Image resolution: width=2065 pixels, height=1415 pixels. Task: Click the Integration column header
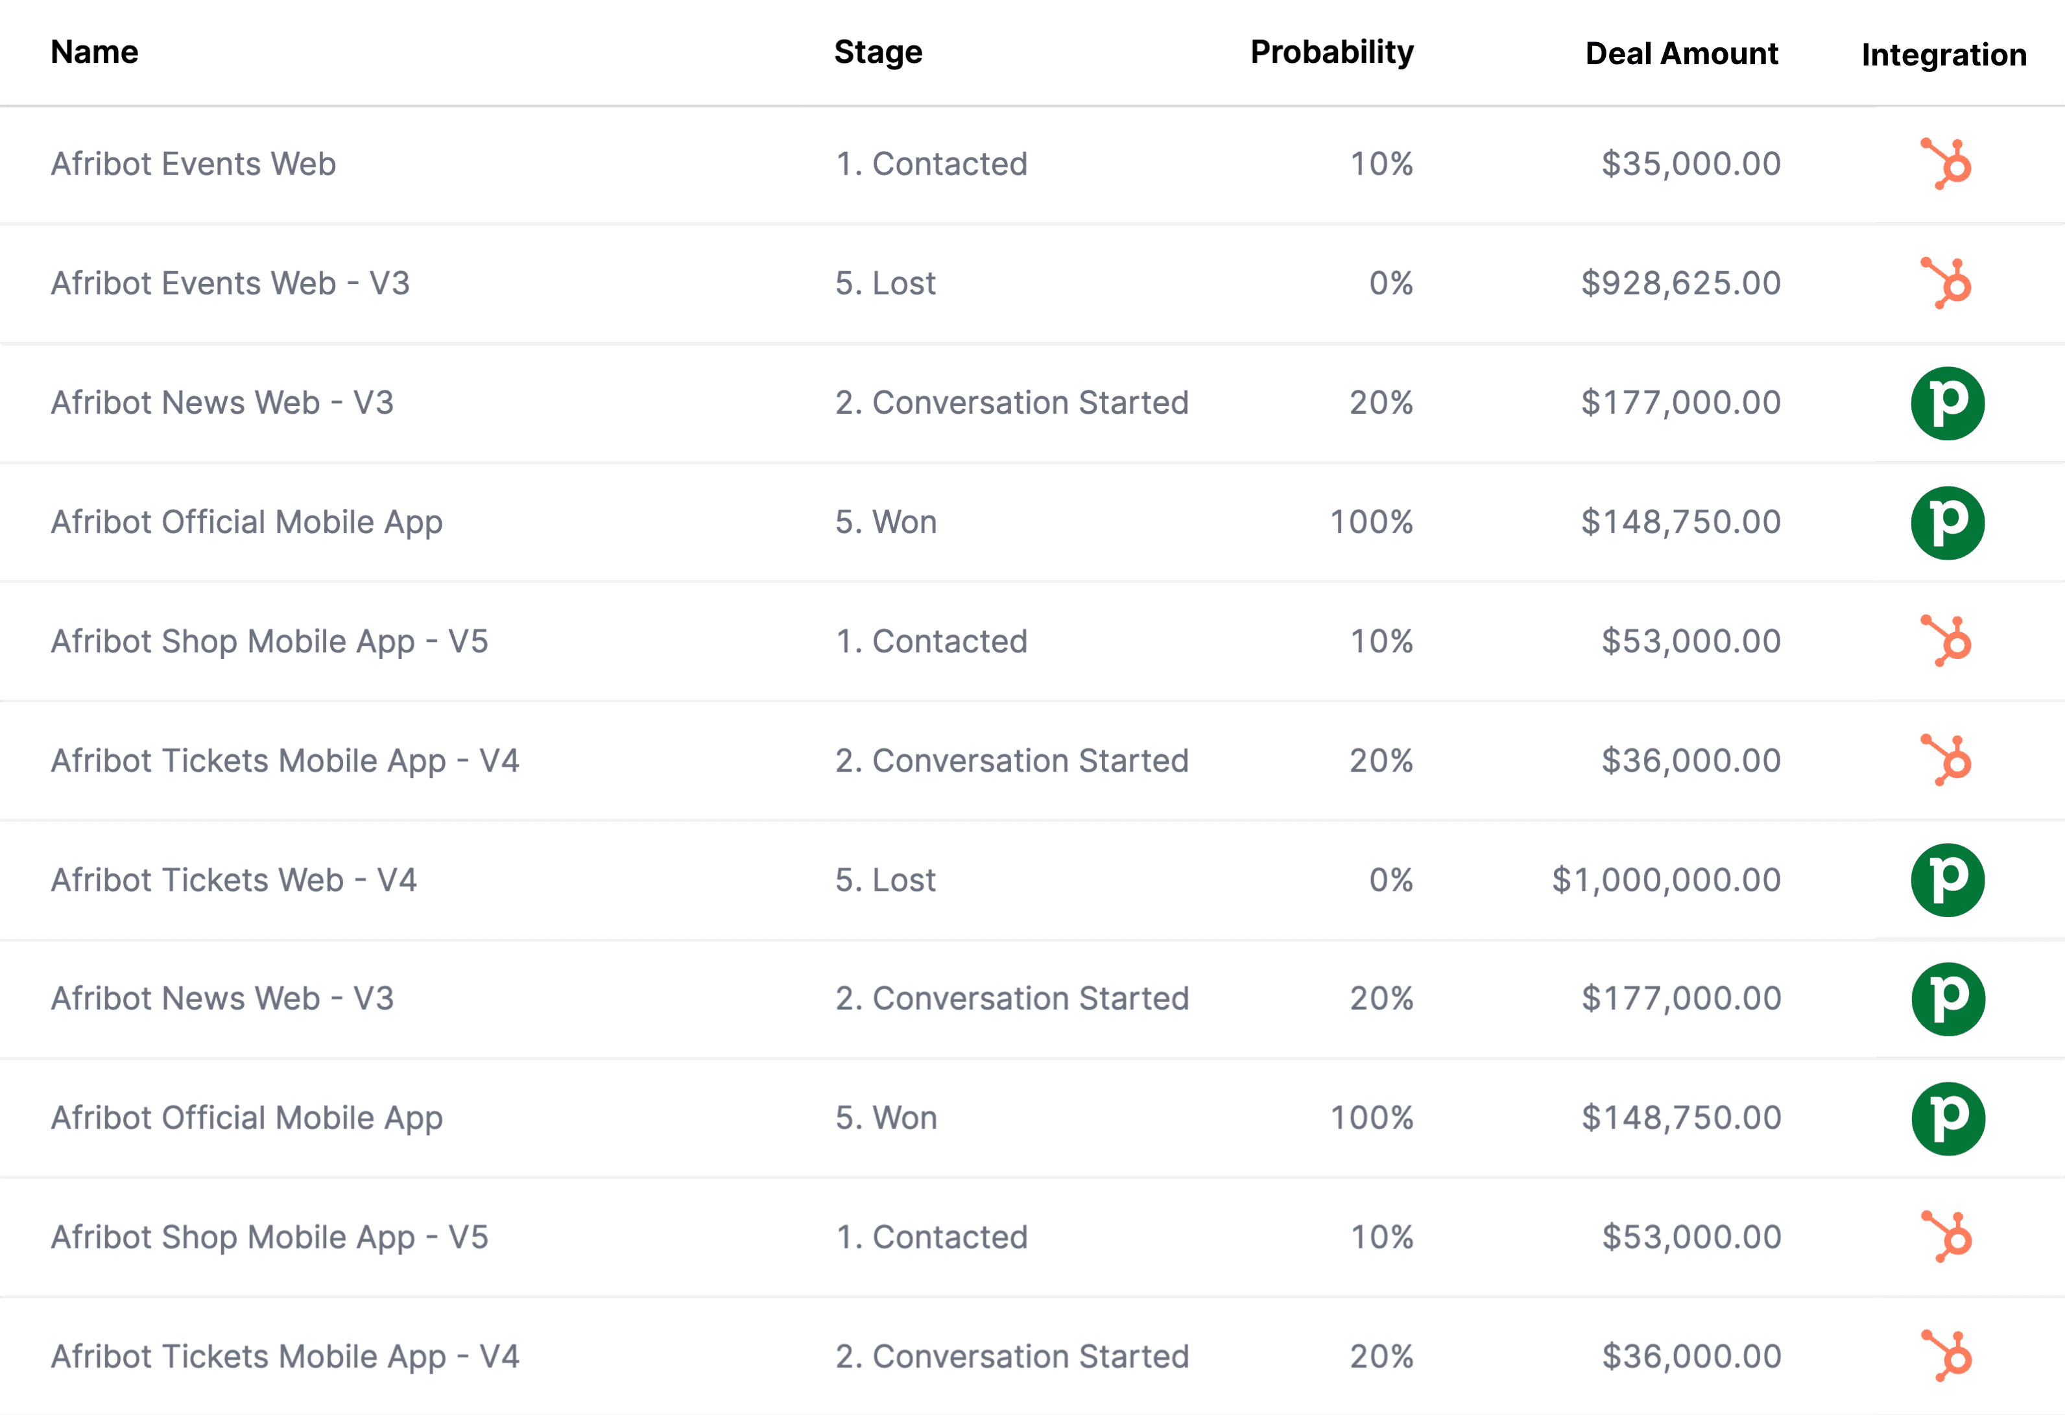coord(1943,53)
